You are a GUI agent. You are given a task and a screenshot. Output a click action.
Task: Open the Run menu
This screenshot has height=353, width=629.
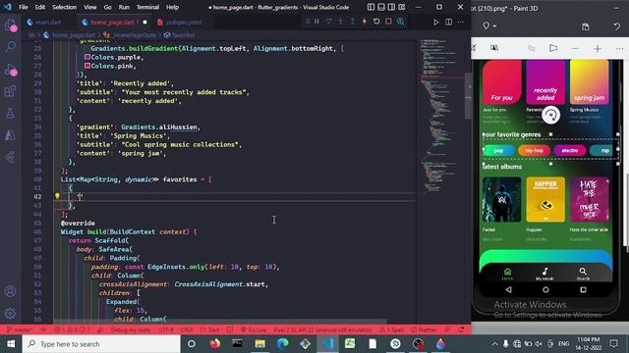coord(124,7)
